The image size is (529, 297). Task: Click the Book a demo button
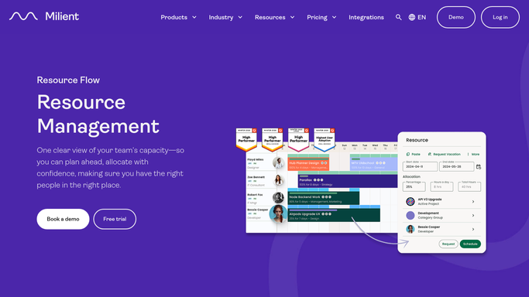[63, 219]
